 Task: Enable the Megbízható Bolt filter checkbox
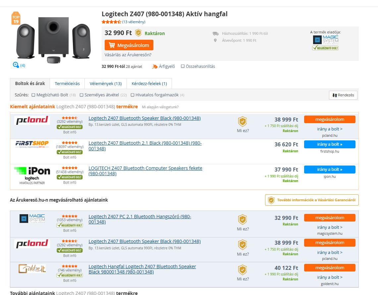pos(33,95)
